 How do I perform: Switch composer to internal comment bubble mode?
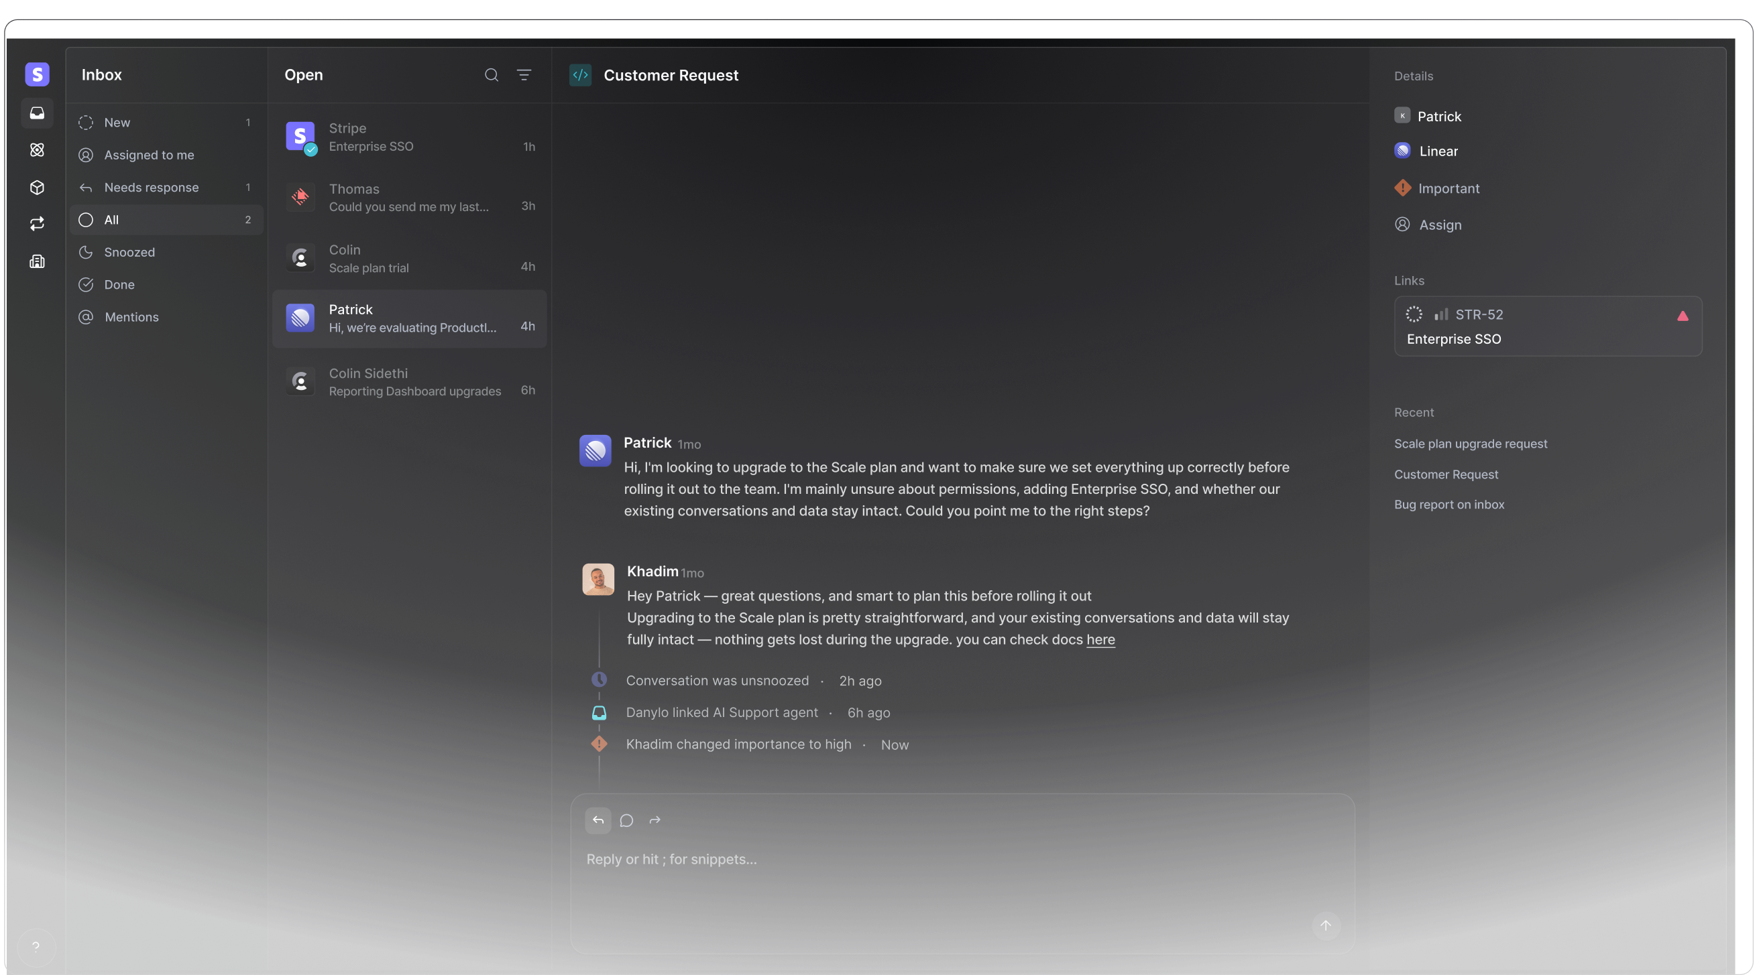tap(626, 820)
